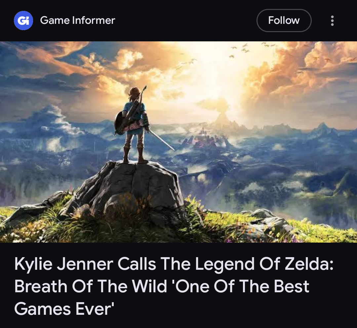This screenshot has height=328, width=357.
Task: Open the Breath of the Wild article image
Action: pos(178,142)
